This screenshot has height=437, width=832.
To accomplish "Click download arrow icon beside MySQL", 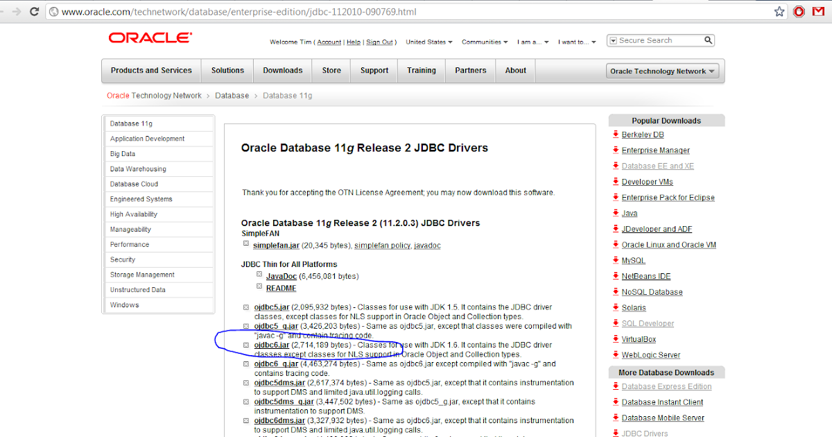I will [615, 260].
